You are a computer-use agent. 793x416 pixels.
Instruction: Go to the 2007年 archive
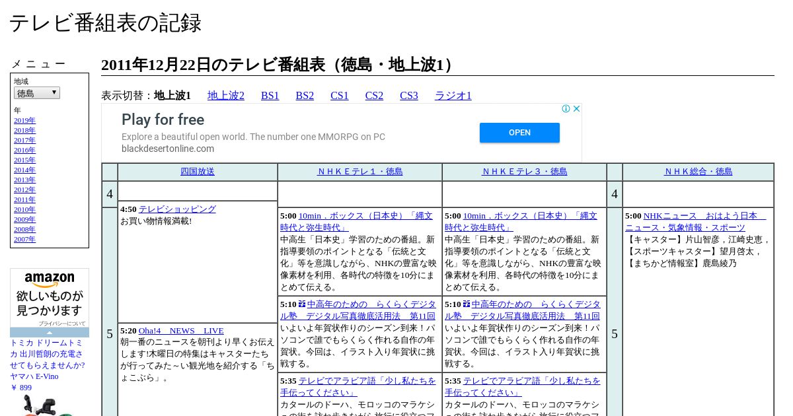coord(24,239)
